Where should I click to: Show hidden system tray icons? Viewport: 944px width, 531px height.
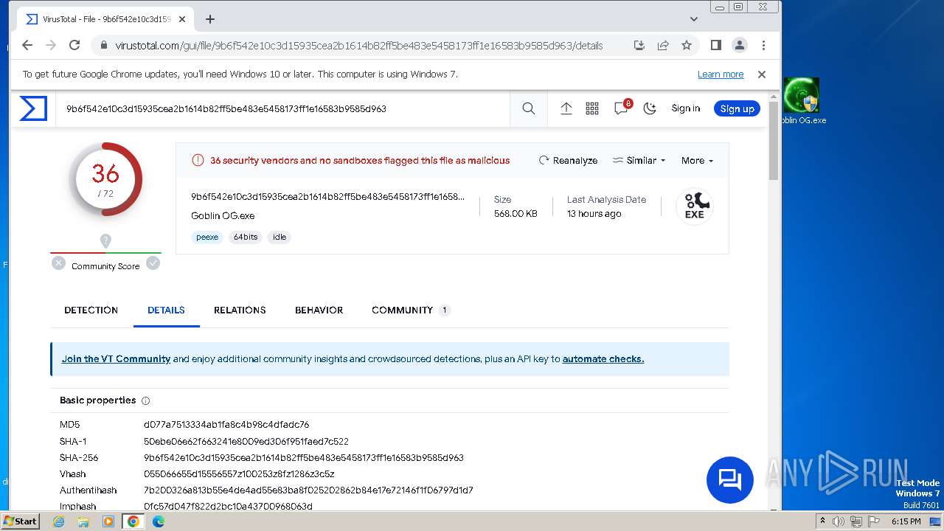click(x=822, y=521)
